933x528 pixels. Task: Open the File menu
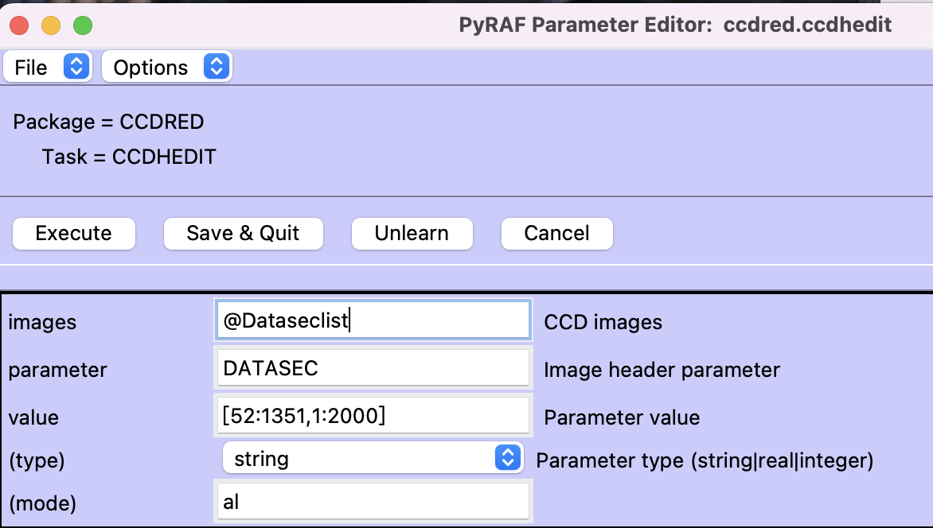coord(32,68)
